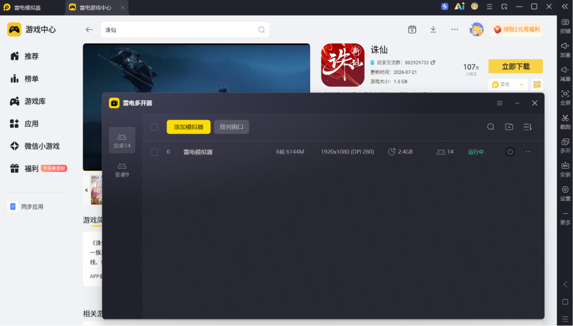The height and width of the screenshot is (326, 573).
Task: Select the 安卓9 tab in 雷电多开器
Action: pyautogui.click(x=122, y=169)
